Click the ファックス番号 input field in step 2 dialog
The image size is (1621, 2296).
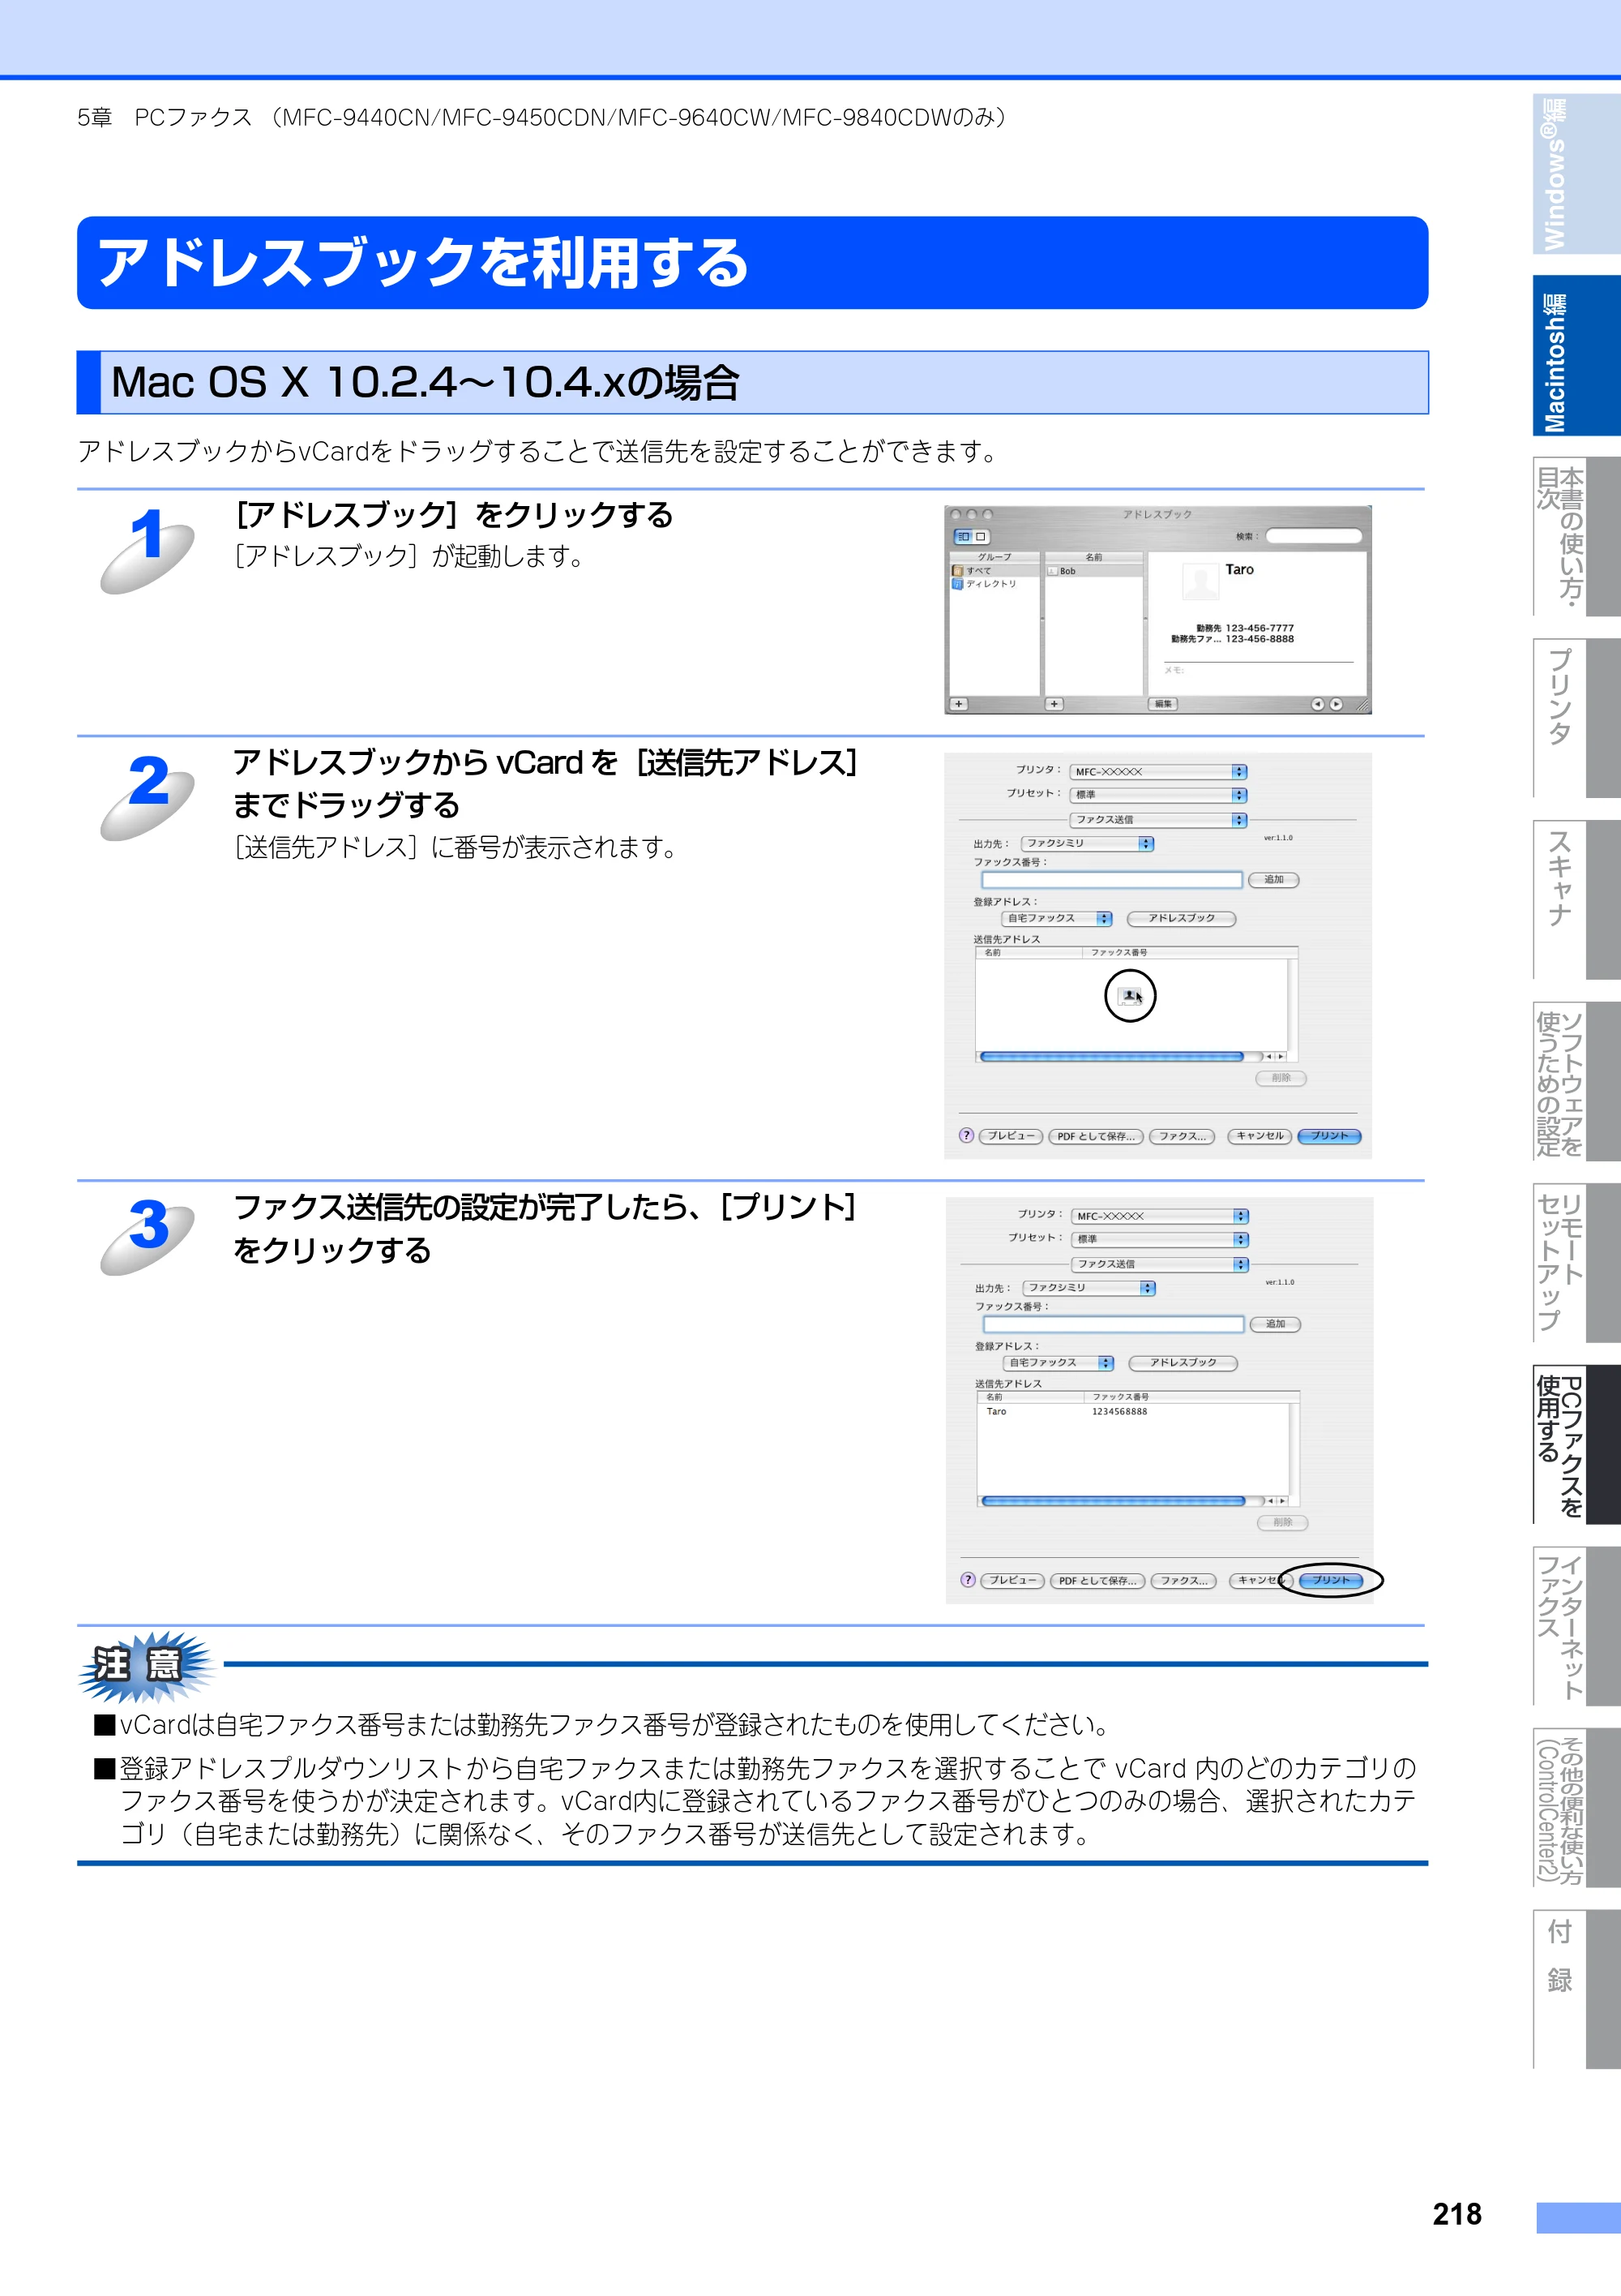click(1112, 880)
